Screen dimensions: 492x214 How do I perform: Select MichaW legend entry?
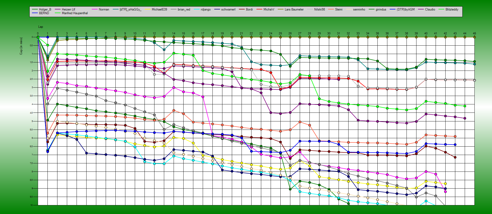point(269,9)
